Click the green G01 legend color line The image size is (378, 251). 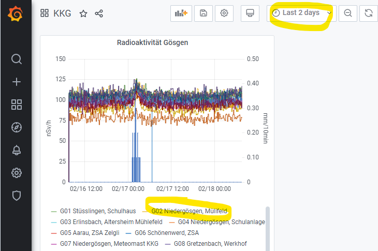[x=54, y=212]
